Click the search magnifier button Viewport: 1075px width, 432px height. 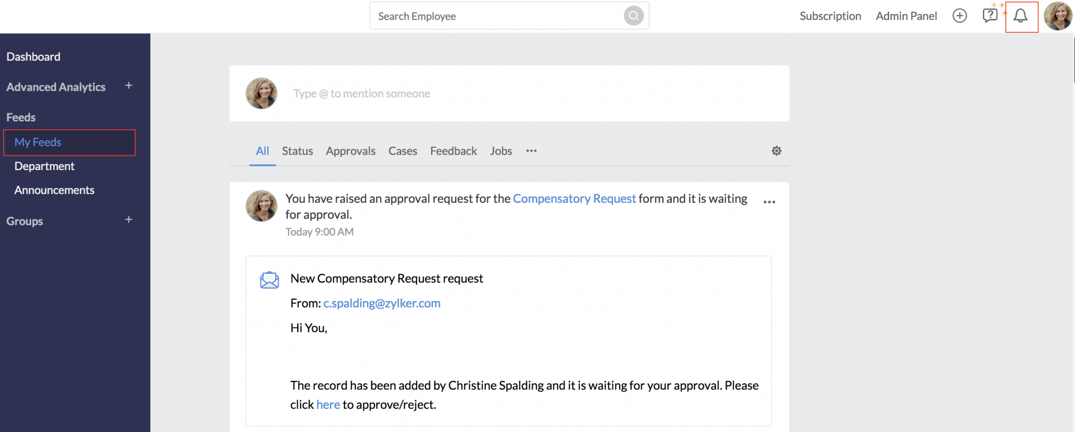[634, 16]
